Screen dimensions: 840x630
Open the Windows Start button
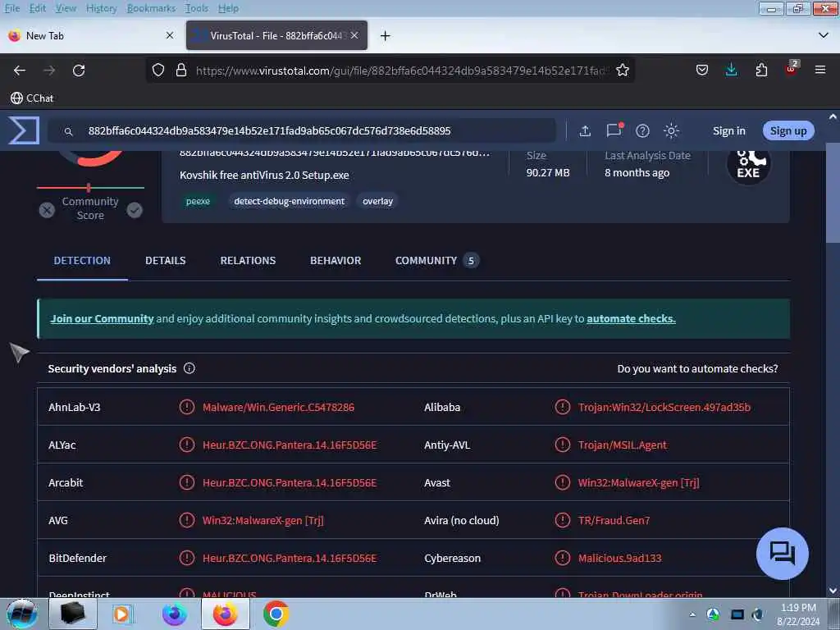(x=21, y=614)
